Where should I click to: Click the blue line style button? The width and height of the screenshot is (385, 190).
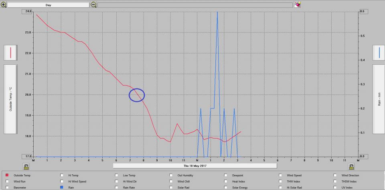point(379,52)
